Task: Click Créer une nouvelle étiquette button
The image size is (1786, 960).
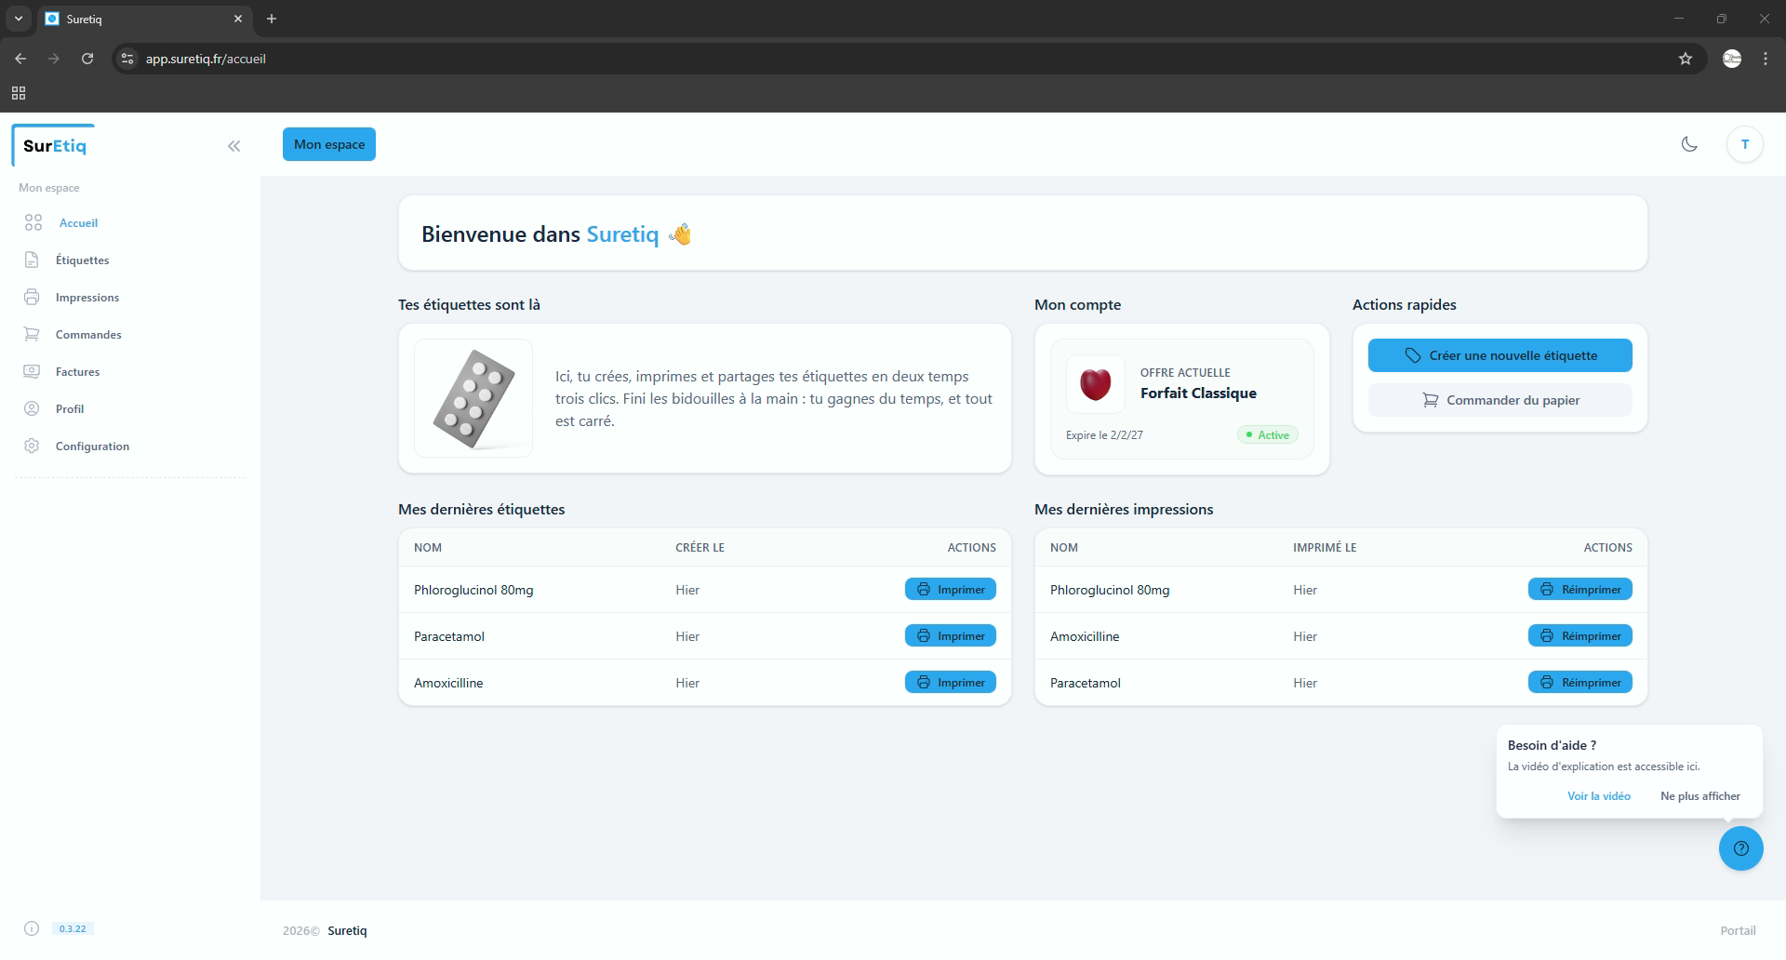Action: coord(1499,355)
